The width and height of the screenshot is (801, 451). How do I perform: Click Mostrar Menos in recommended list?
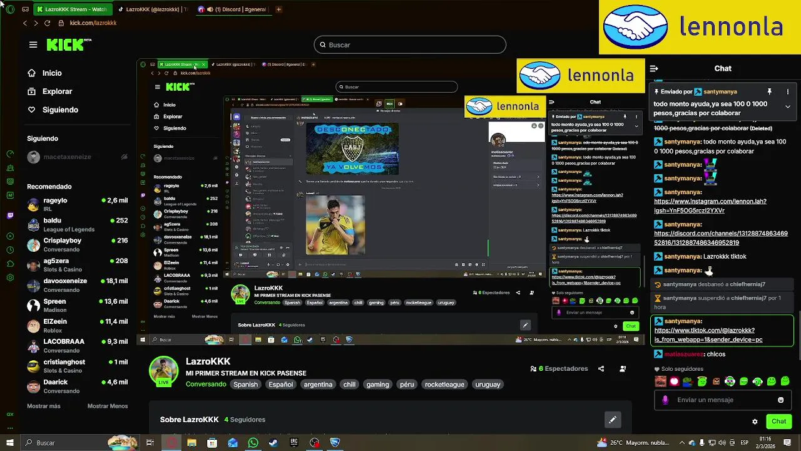point(108,406)
